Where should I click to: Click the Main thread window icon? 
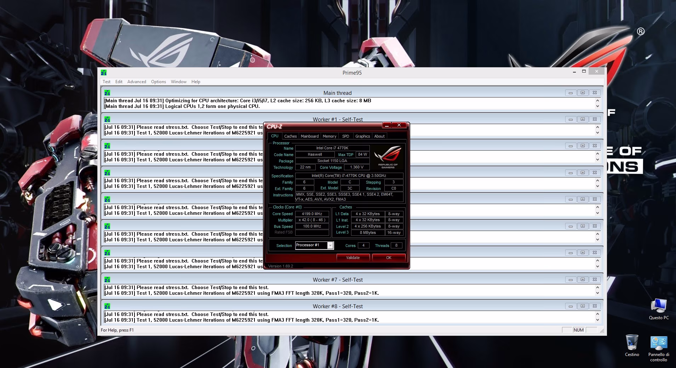coord(107,93)
